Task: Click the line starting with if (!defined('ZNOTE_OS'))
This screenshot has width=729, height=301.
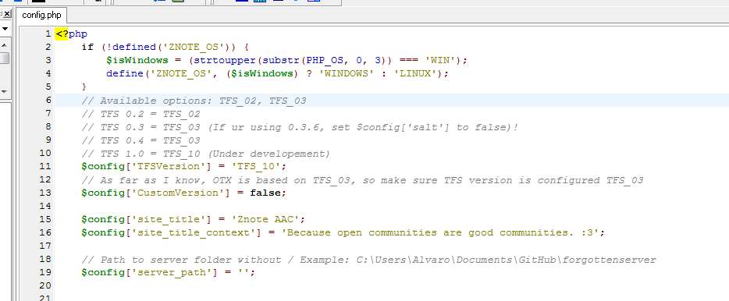Action: (165, 47)
